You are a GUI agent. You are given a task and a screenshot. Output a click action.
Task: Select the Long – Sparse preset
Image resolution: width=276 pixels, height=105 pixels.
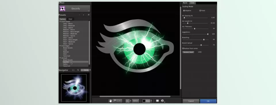68,28
